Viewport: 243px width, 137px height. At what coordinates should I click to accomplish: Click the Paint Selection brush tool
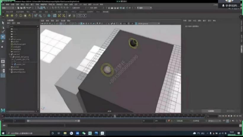coord(3,31)
